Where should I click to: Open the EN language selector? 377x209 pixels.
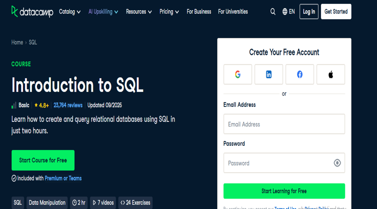(288, 11)
